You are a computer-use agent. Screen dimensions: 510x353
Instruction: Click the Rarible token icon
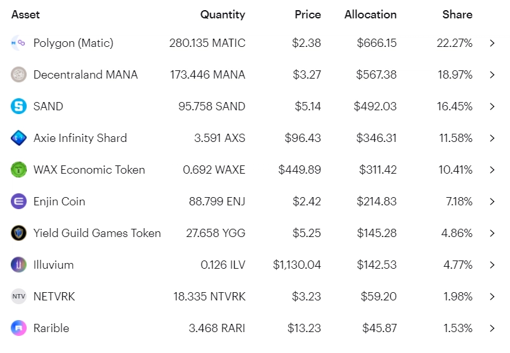point(19,328)
